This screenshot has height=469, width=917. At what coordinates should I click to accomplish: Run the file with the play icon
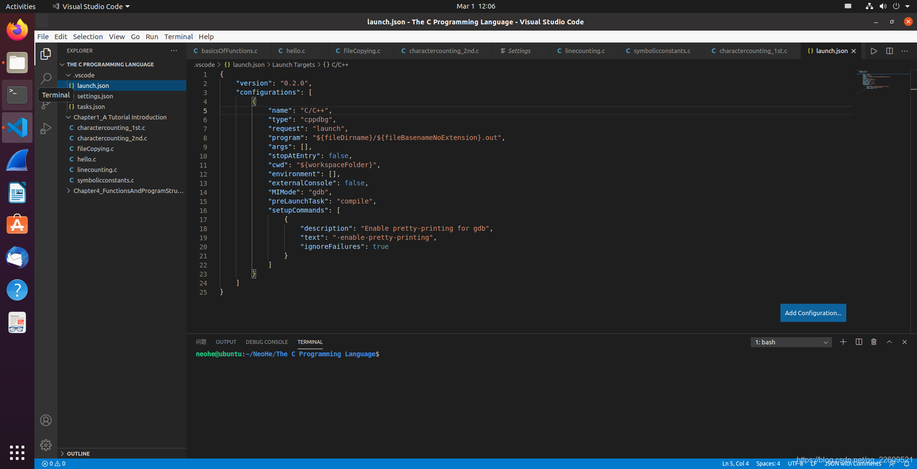(874, 51)
